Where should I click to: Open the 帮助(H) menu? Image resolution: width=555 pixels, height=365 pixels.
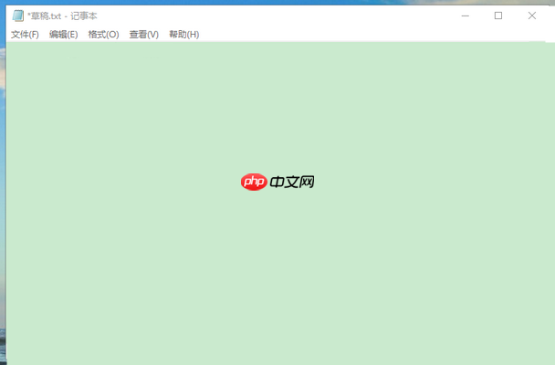(184, 35)
